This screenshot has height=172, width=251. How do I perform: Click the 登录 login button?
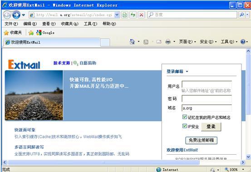211,127
